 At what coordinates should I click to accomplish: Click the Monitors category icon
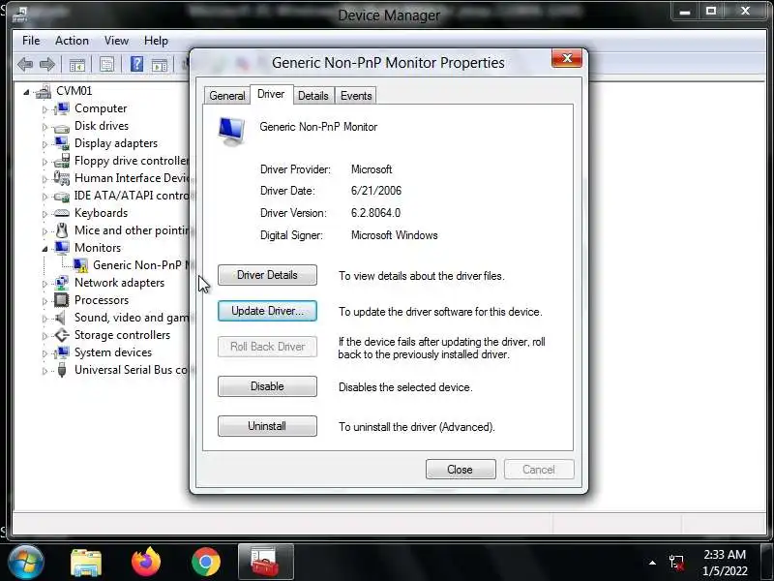tap(62, 248)
